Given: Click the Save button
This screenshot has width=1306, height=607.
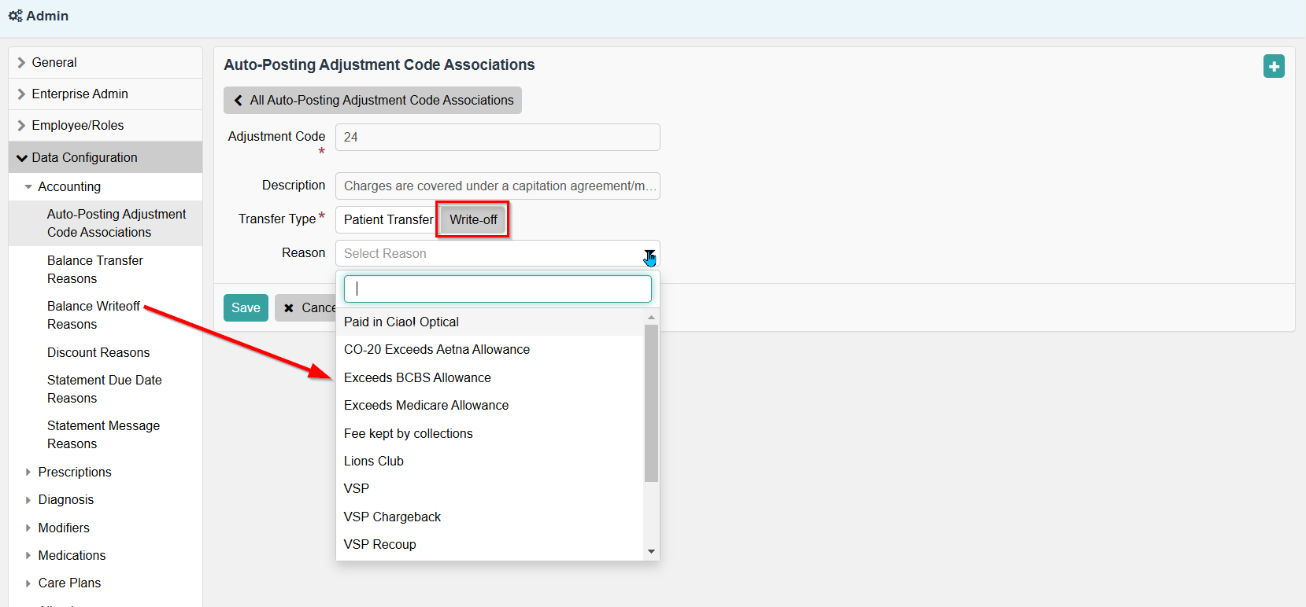Looking at the screenshot, I should tap(246, 308).
